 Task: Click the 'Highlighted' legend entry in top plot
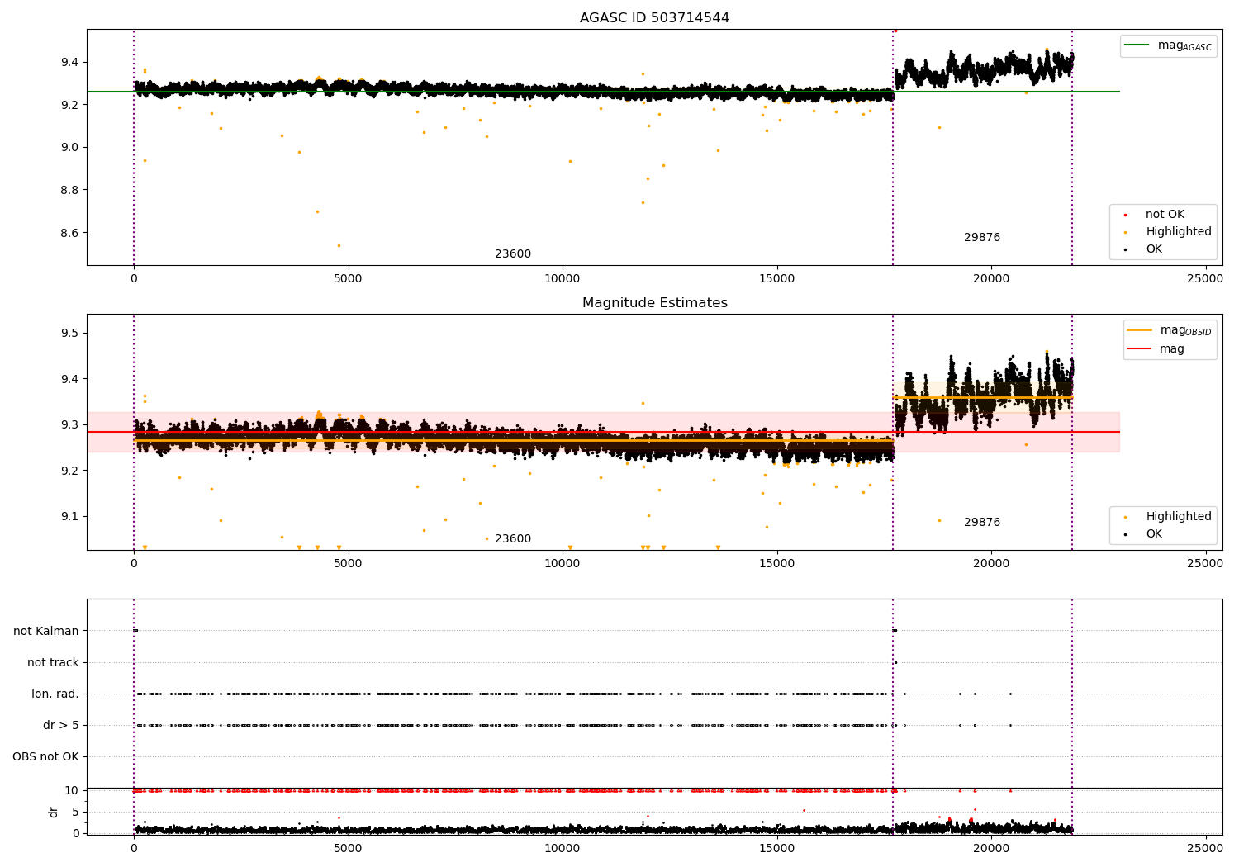click(x=1178, y=232)
